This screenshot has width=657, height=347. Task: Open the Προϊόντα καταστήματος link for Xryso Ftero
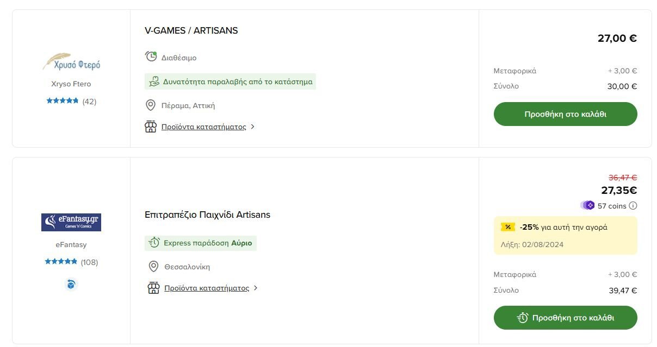(204, 127)
